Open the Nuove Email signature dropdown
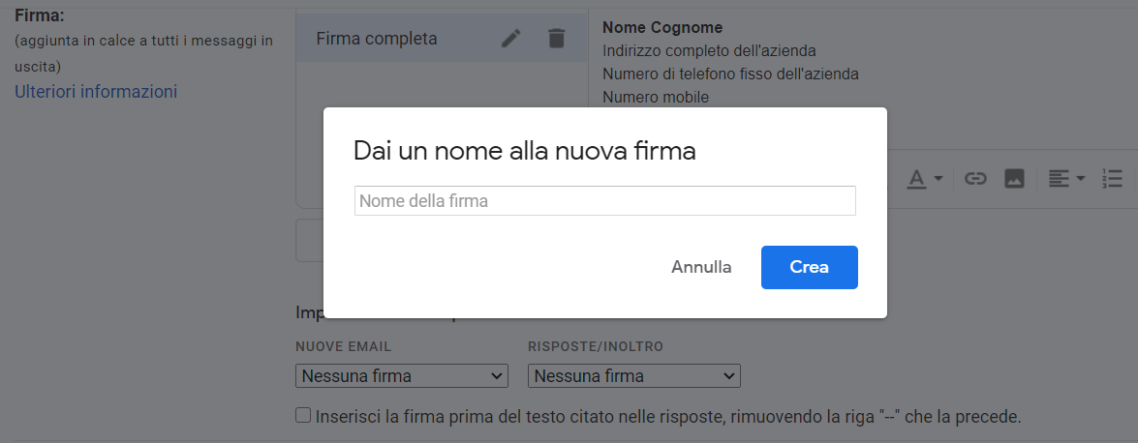1138x443 pixels. [x=402, y=376]
